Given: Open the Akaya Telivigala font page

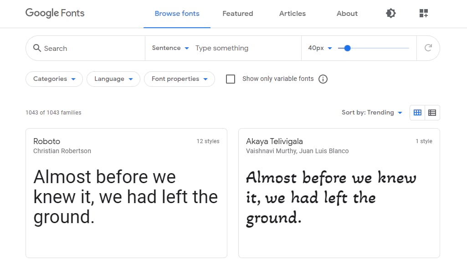Looking at the screenshot, I should (274, 141).
